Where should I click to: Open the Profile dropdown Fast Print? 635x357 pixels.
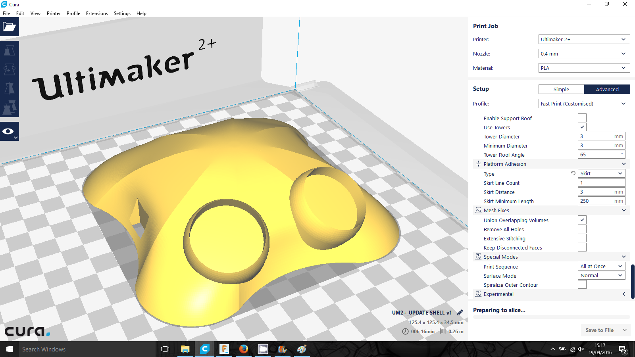(584, 104)
